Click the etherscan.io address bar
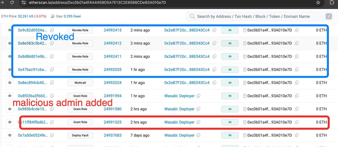Viewport: 338px width, 147px height. (x=97, y=3)
